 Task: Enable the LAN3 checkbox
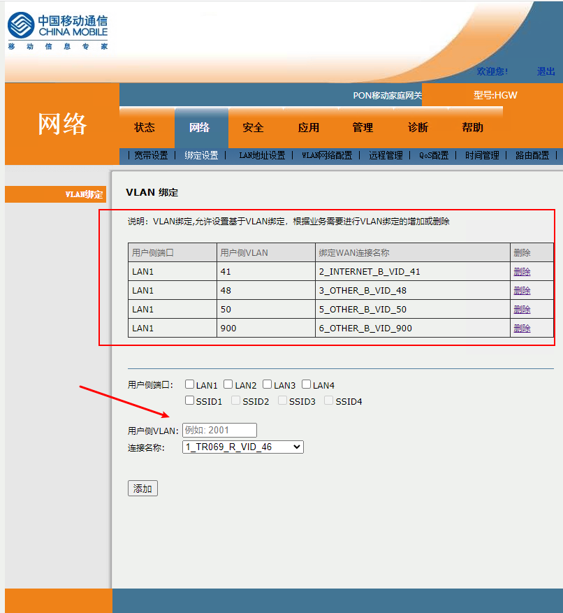tap(268, 384)
